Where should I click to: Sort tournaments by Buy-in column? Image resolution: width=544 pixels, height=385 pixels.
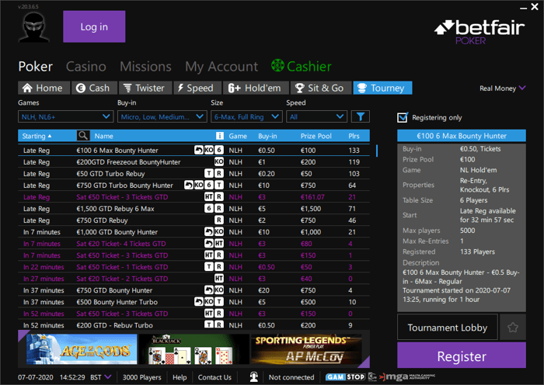coord(267,136)
